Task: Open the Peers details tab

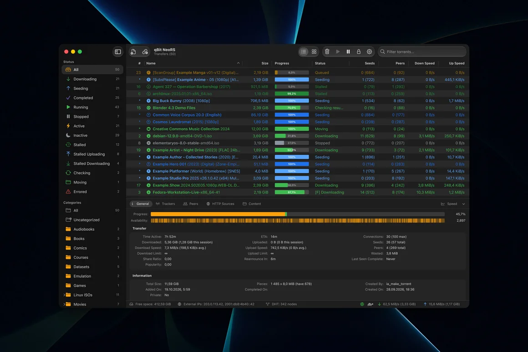Action: [191, 204]
